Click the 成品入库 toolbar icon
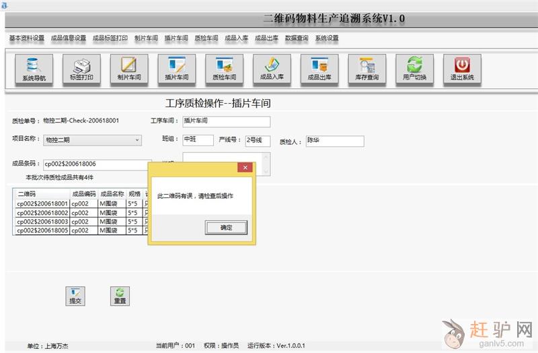Image resolution: width=538 pixels, height=353 pixels. pyautogui.click(x=272, y=70)
